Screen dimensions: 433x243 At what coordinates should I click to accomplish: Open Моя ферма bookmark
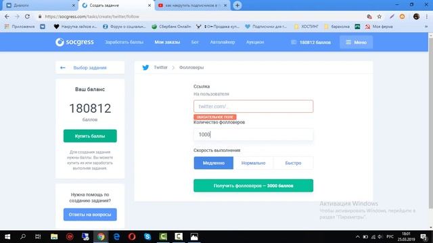(x=379, y=26)
